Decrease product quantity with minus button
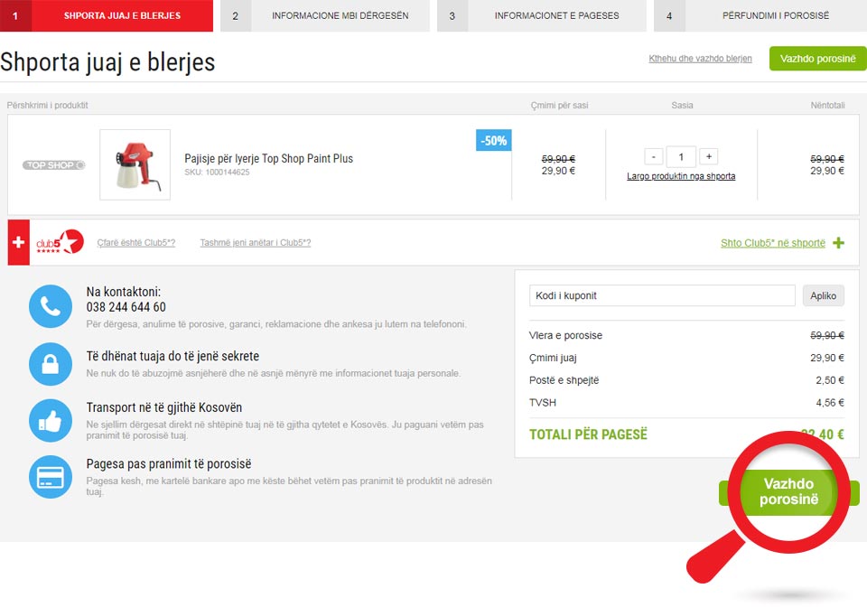Image resolution: width=867 pixels, height=607 pixels. [x=654, y=156]
